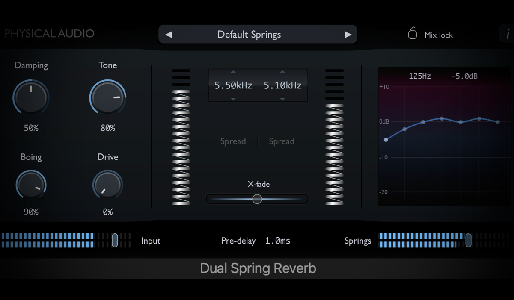Viewport: 514px width, 300px height.
Task: Toggle the right Spread control
Action: 282,141
